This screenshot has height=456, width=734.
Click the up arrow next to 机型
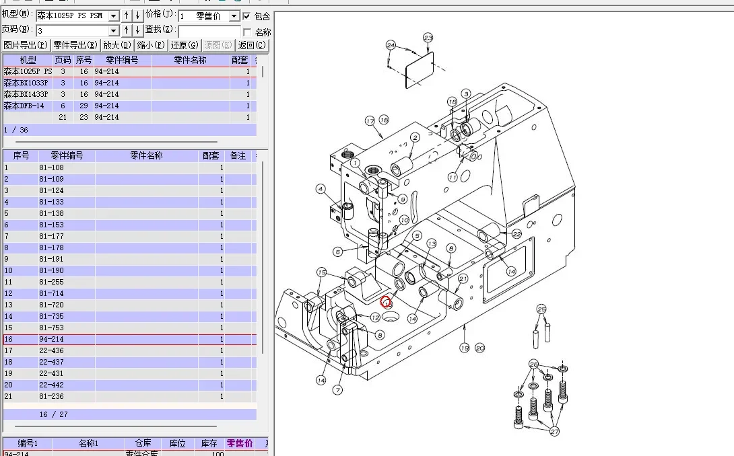[x=126, y=16]
